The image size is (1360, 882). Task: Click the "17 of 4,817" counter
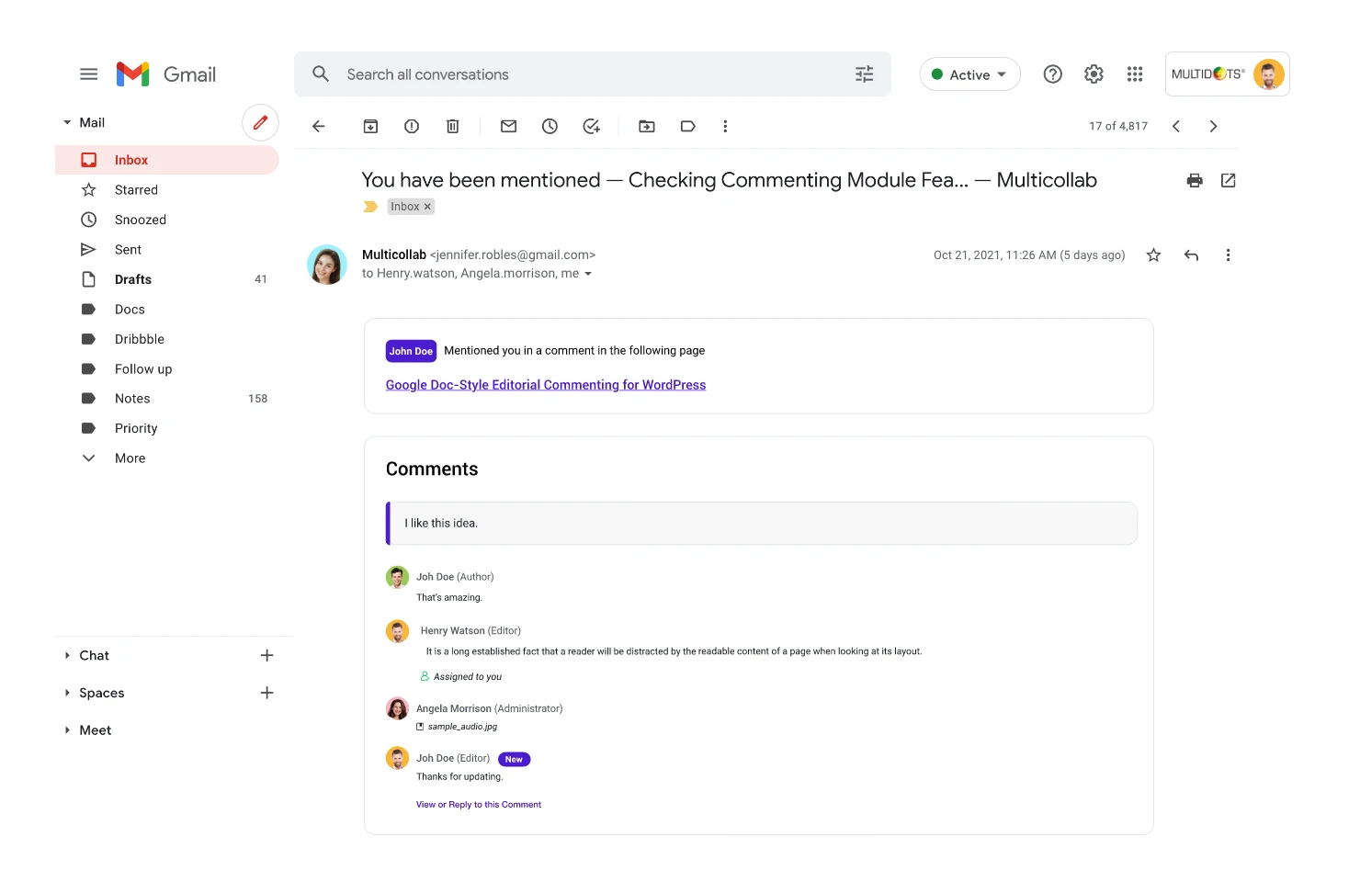point(1118,127)
